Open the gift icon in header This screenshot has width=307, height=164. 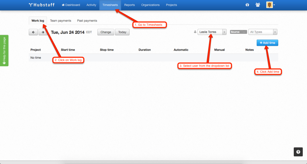coord(247,5)
